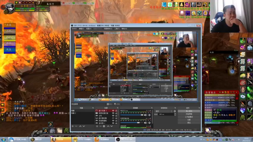Pop out the 转场特效 dock panel
This screenshot has height=142, width=253.
(x=175, y=108)
